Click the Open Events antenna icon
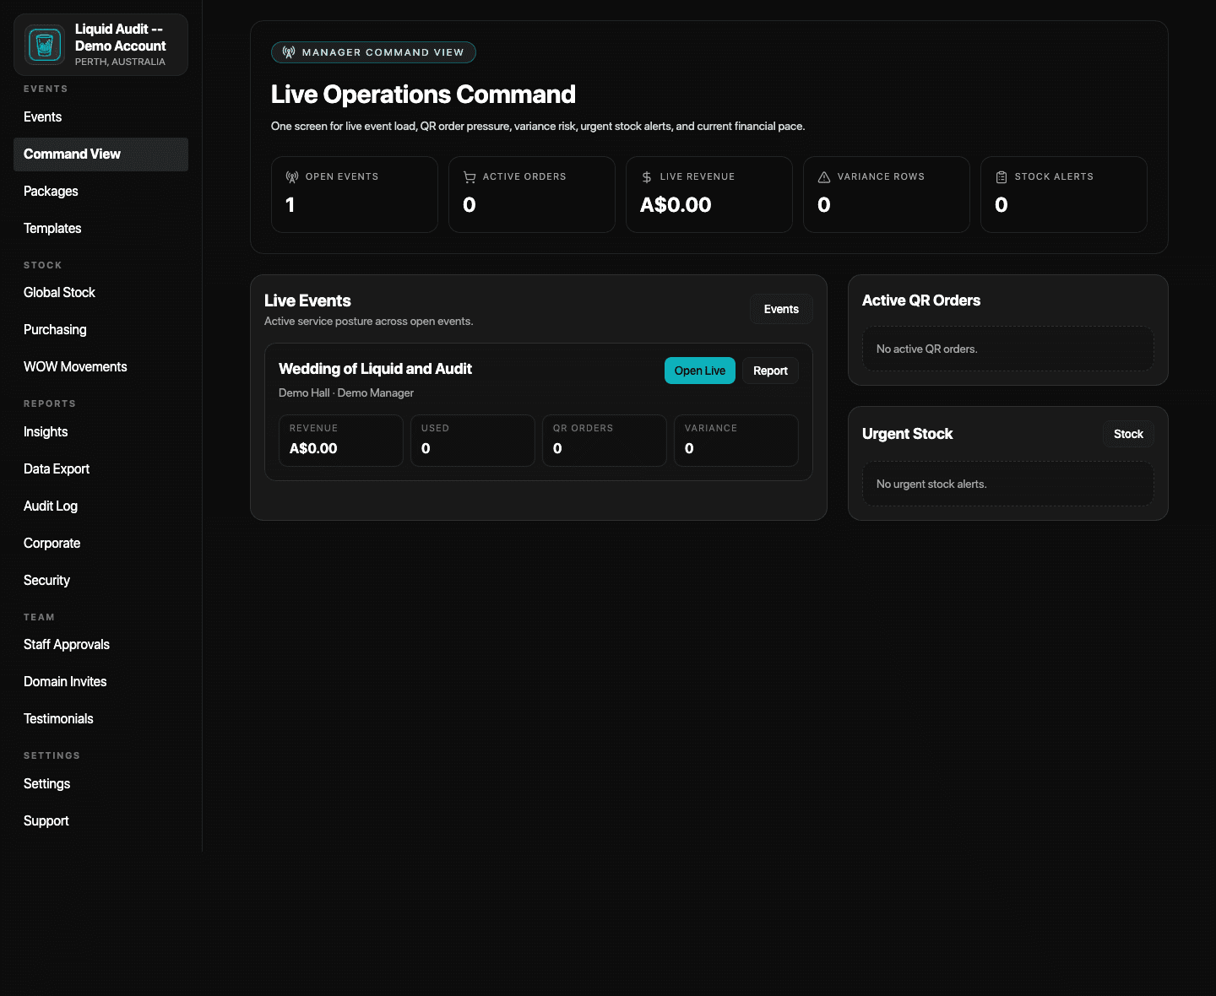The height and width of the screenshot is (996, 1216). (x=292, y=177)
